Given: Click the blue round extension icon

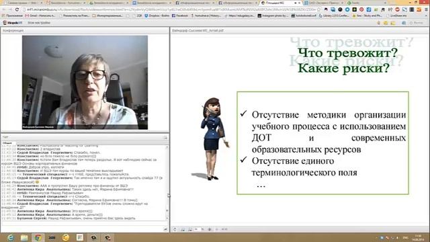Looking at the screenshot, I should click(347, 9).
